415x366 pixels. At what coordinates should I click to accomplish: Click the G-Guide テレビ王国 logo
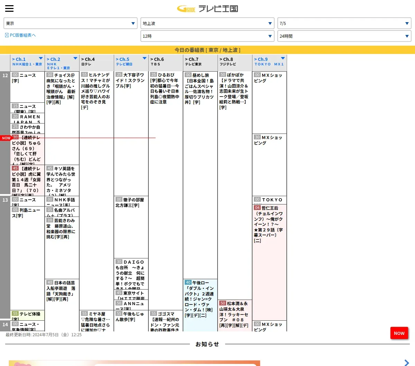pyautogui.click(x=207, y=9)
